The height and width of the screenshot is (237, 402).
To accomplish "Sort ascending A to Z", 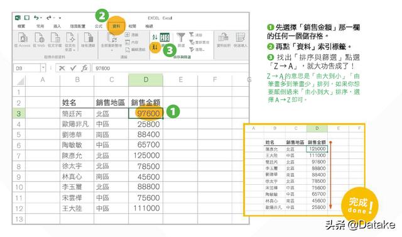I will (155, 37).
